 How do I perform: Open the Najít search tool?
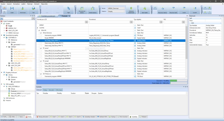(x=69, y=10)
